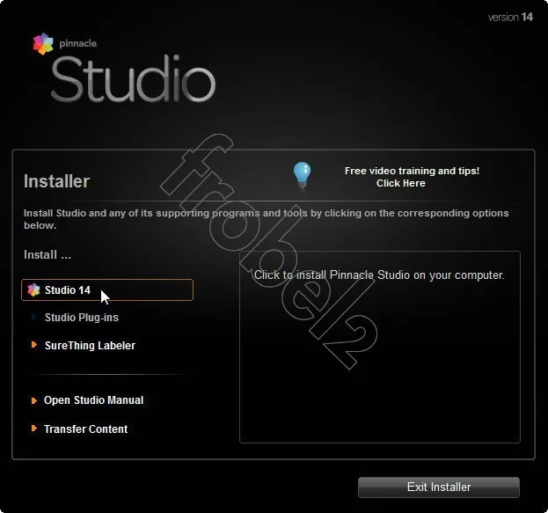Click the dim arrow beside Studio Plug-ins
Image resolution: width=548 pixels, height=513 pixels.
[34, 317]
